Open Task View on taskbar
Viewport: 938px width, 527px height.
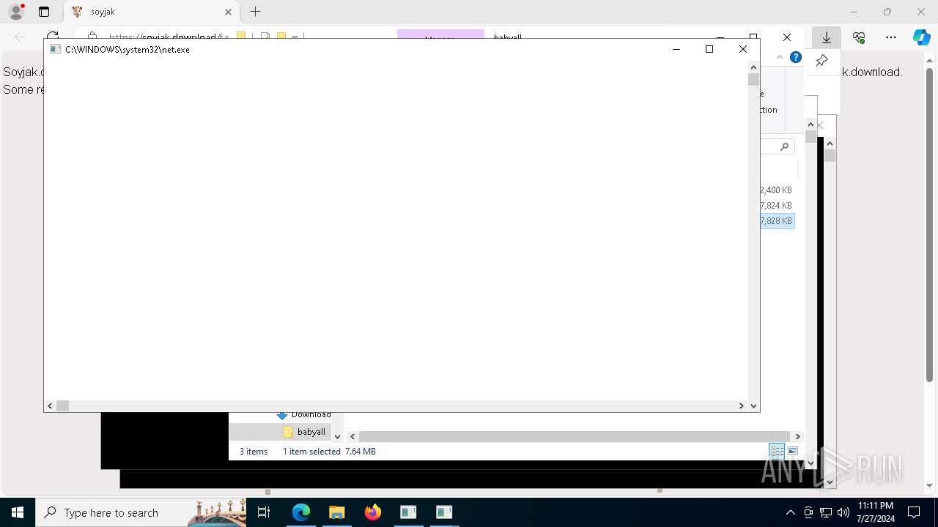265,512
